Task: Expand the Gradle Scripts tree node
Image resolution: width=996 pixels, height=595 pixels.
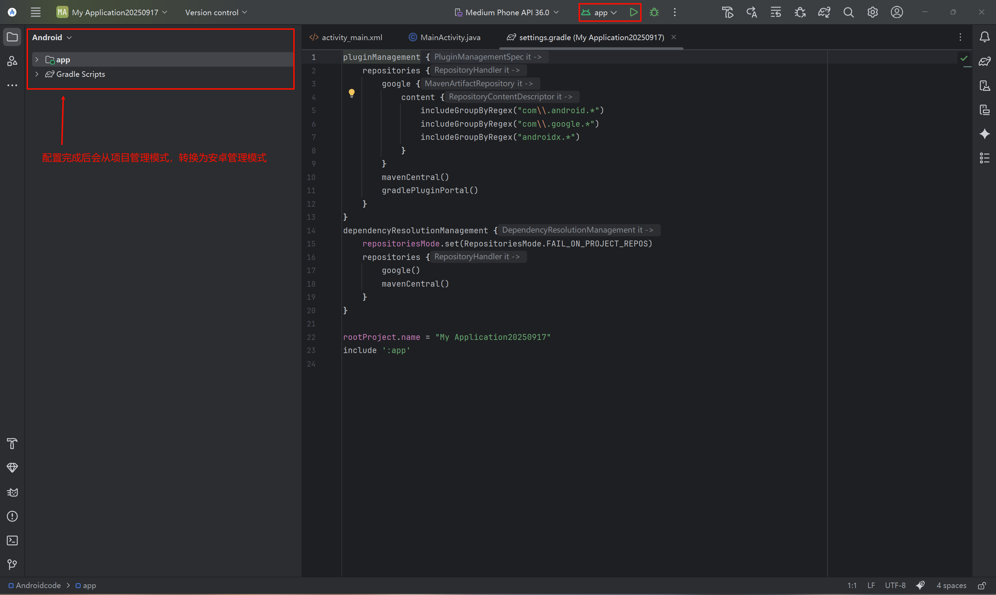Action: 37,74
